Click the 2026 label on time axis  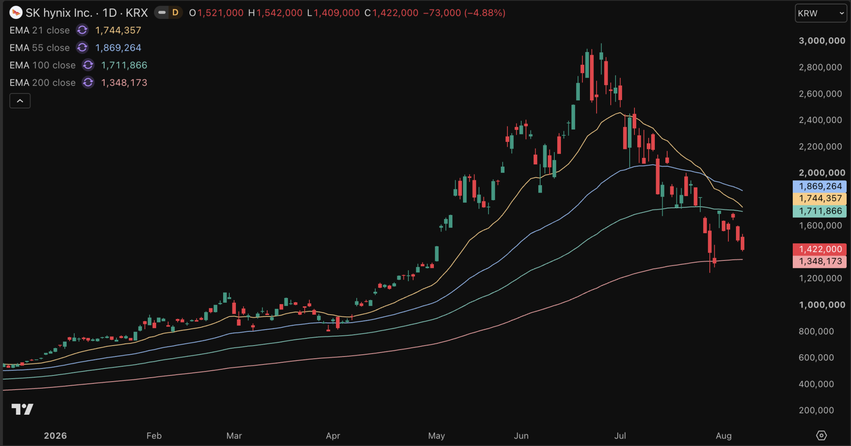(56, 436)
